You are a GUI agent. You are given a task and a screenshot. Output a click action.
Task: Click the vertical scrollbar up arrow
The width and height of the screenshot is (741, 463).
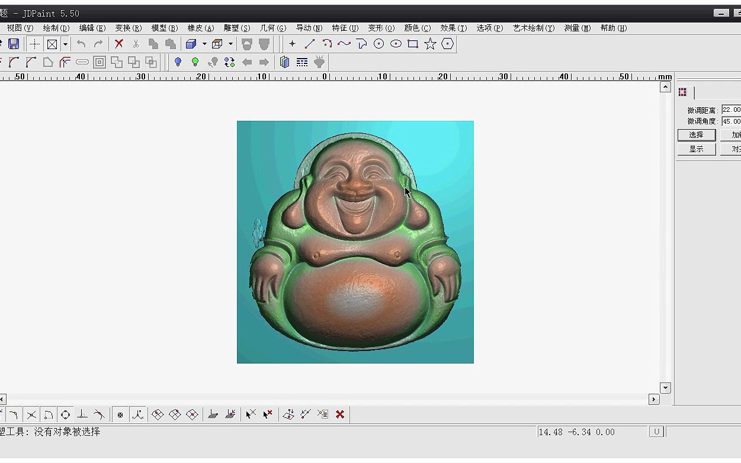click(665, 87)
